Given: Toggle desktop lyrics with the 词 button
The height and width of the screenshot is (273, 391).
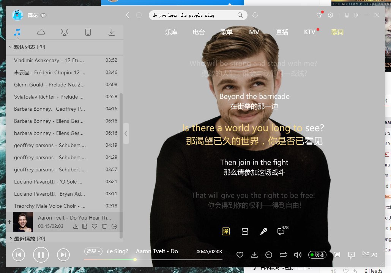Looking at the screenshot, I should click(x=337, y=255).
